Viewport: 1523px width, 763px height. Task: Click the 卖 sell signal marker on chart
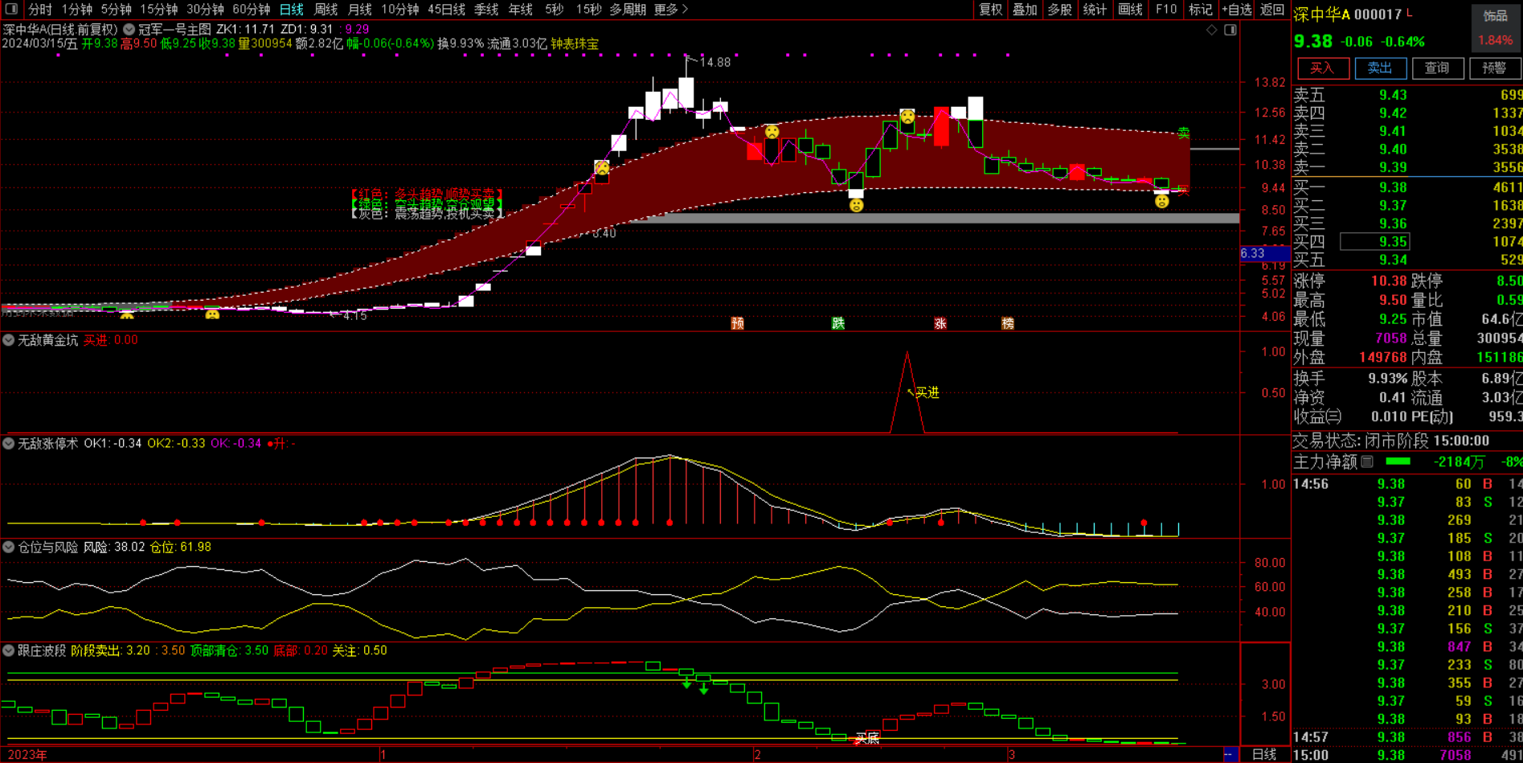coord(1184,133)
